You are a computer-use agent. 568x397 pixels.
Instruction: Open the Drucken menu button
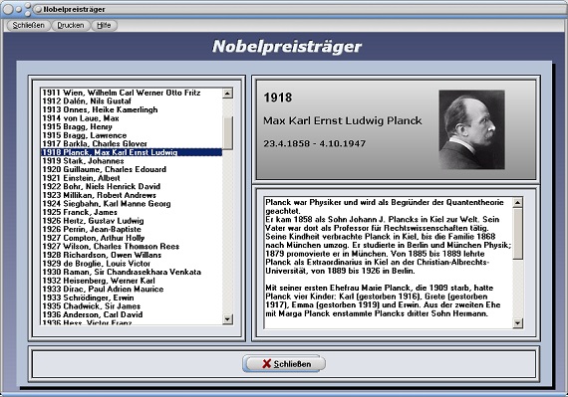pos(71,25)
